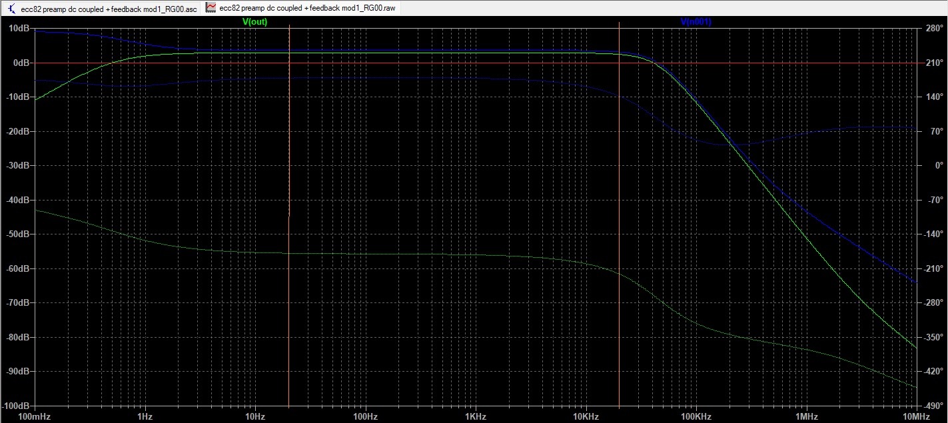Click the -140° phase axis label
The height and width of the screenshot is (423, 948).
(x=933, y=234)
